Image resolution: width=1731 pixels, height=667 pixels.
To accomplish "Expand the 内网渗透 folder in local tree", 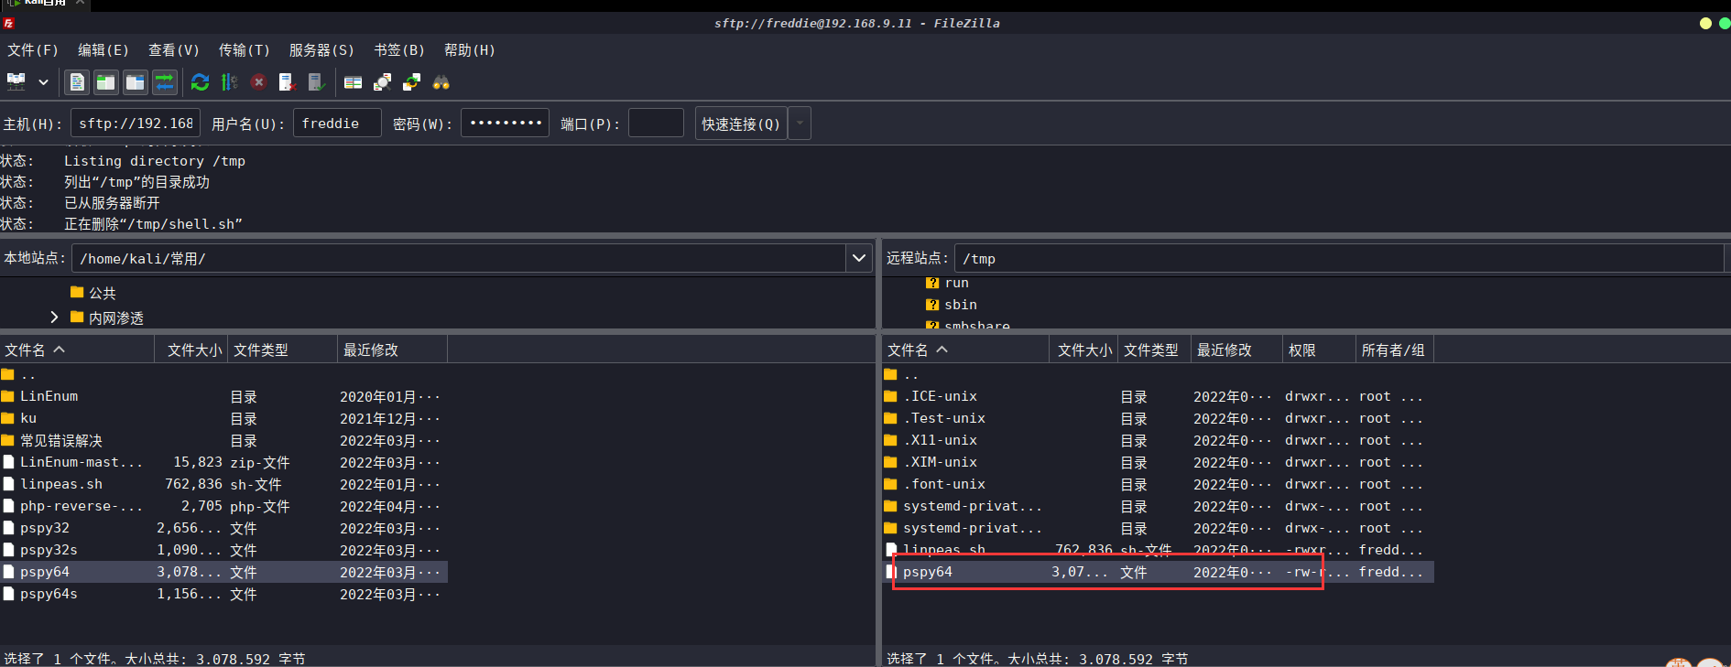I will [x=54, y=317].
